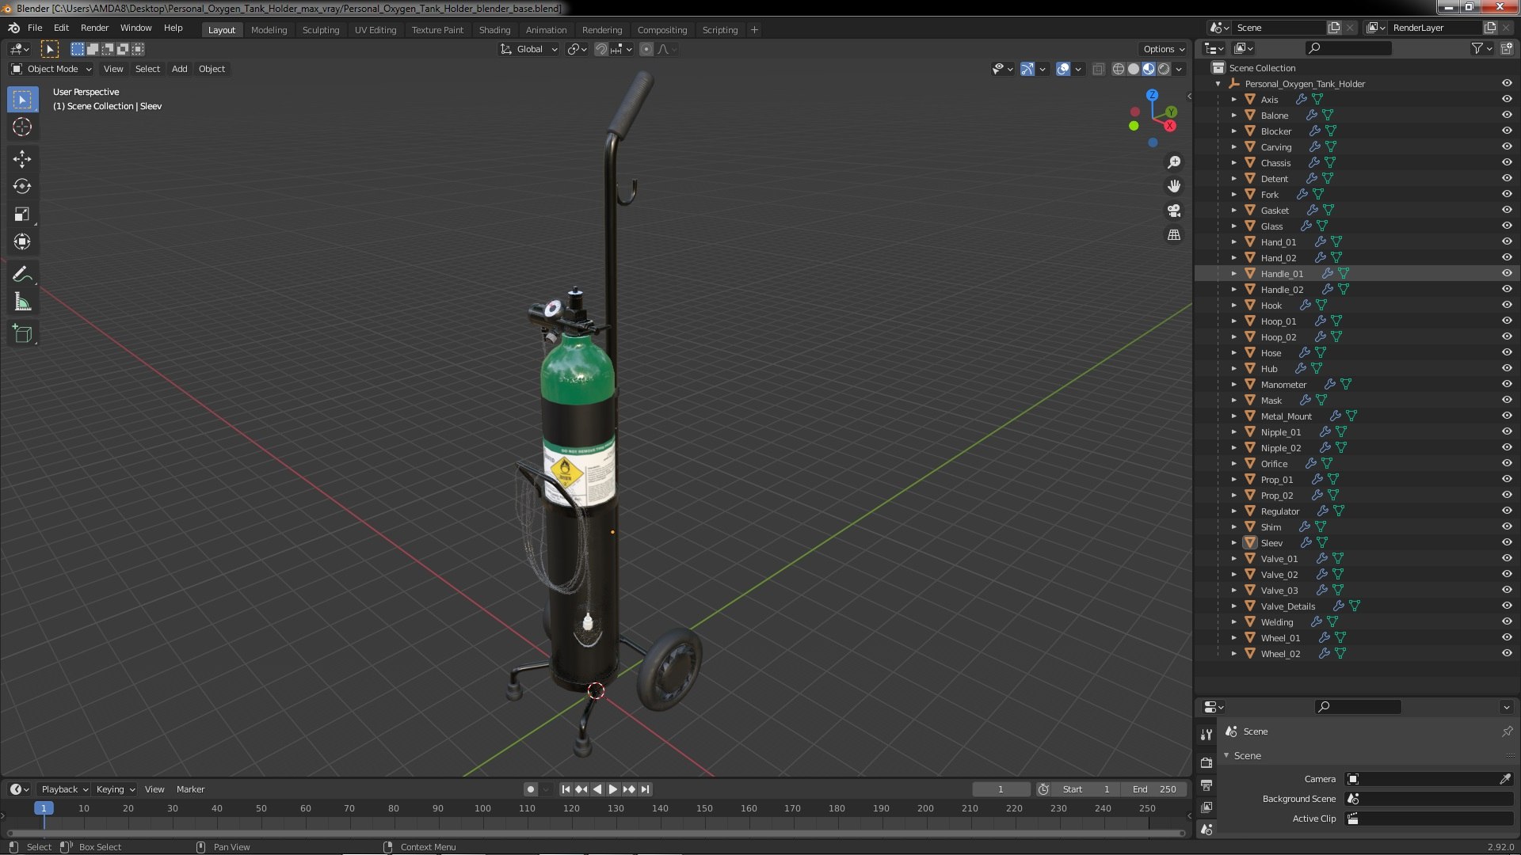Click the X axis on navigation gizmo

(1170, 126)
